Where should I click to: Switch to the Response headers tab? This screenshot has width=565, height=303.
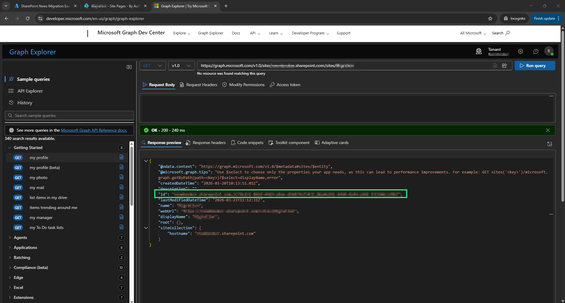[x=206, y=143]
